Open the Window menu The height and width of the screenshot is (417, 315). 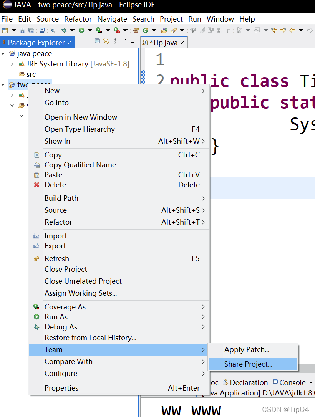click(220, 19)
